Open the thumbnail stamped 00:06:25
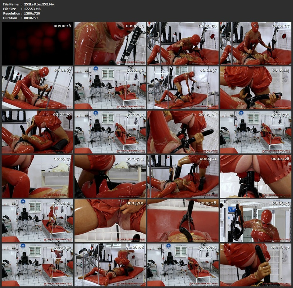The height and width of the screenshot is (288, 293). pyautogui.click(x=183, y=265)
